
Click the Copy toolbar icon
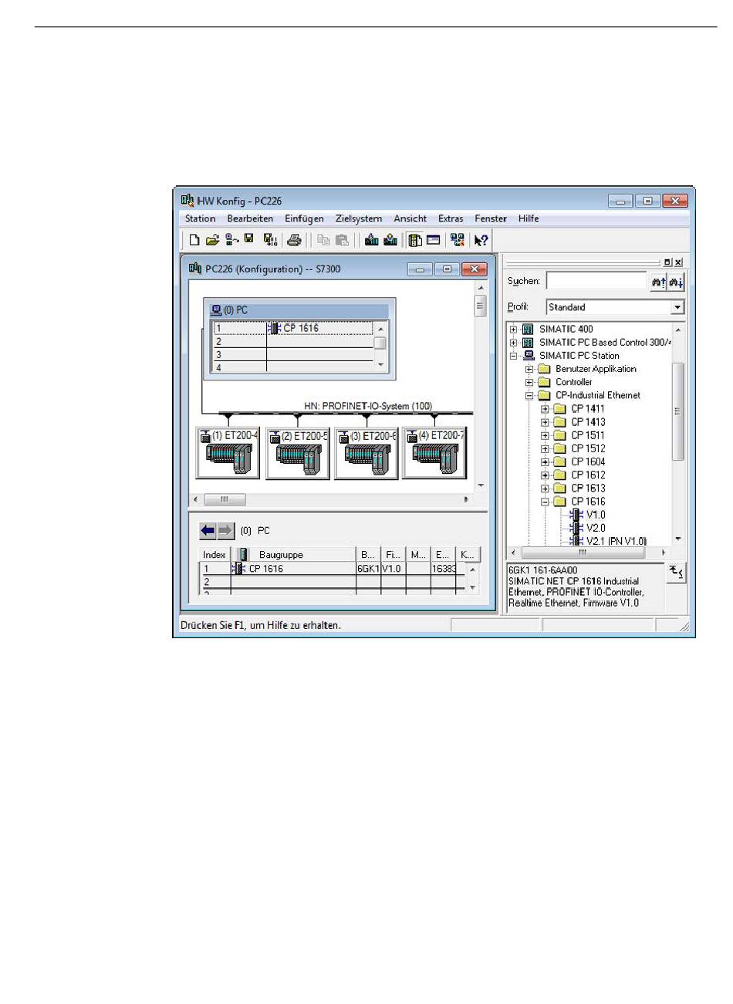point(323,240)
